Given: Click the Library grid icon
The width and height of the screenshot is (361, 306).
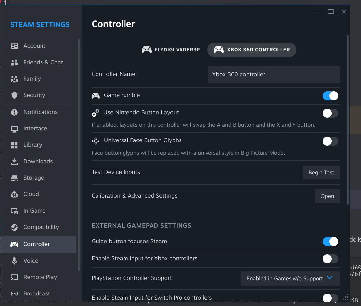Looking at the screenshot, I should 14,145.
